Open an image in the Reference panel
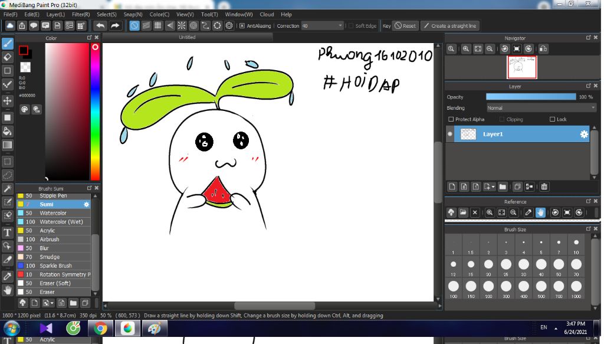This screenshot has height=344, width=604. (463, 212)
